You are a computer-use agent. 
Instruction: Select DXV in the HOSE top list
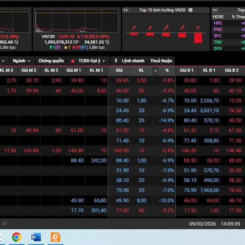coord(218,49)
